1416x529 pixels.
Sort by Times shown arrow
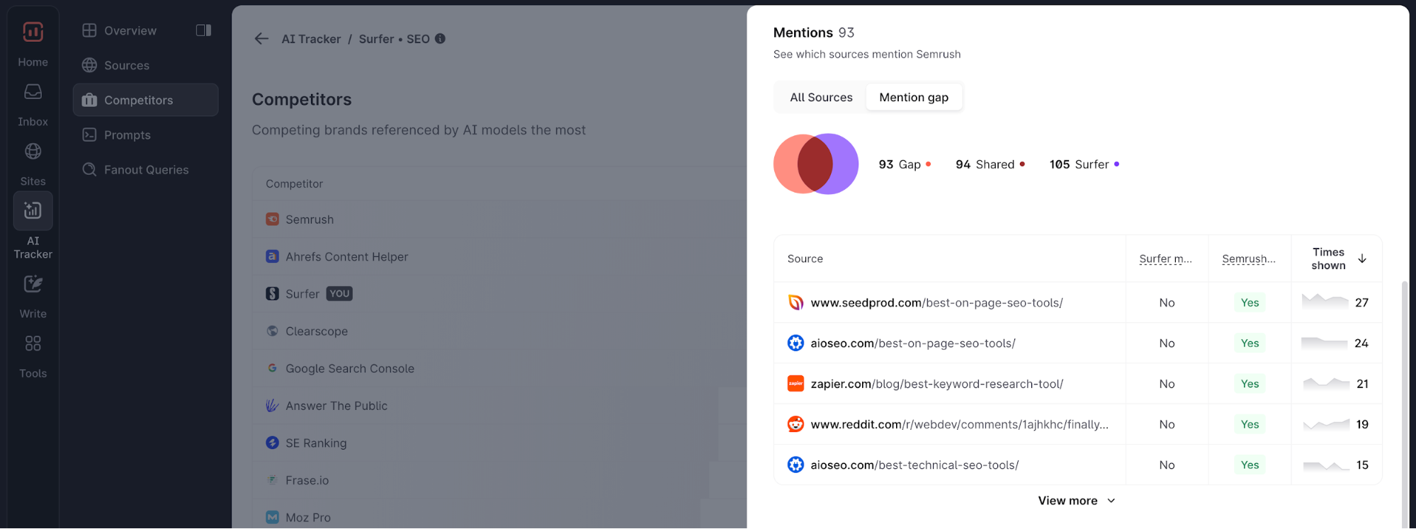click(1361, 258)
